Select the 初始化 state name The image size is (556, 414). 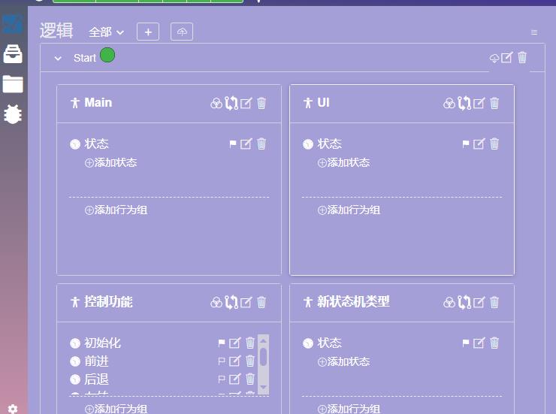pyautogui.click(x=102, y=343)
